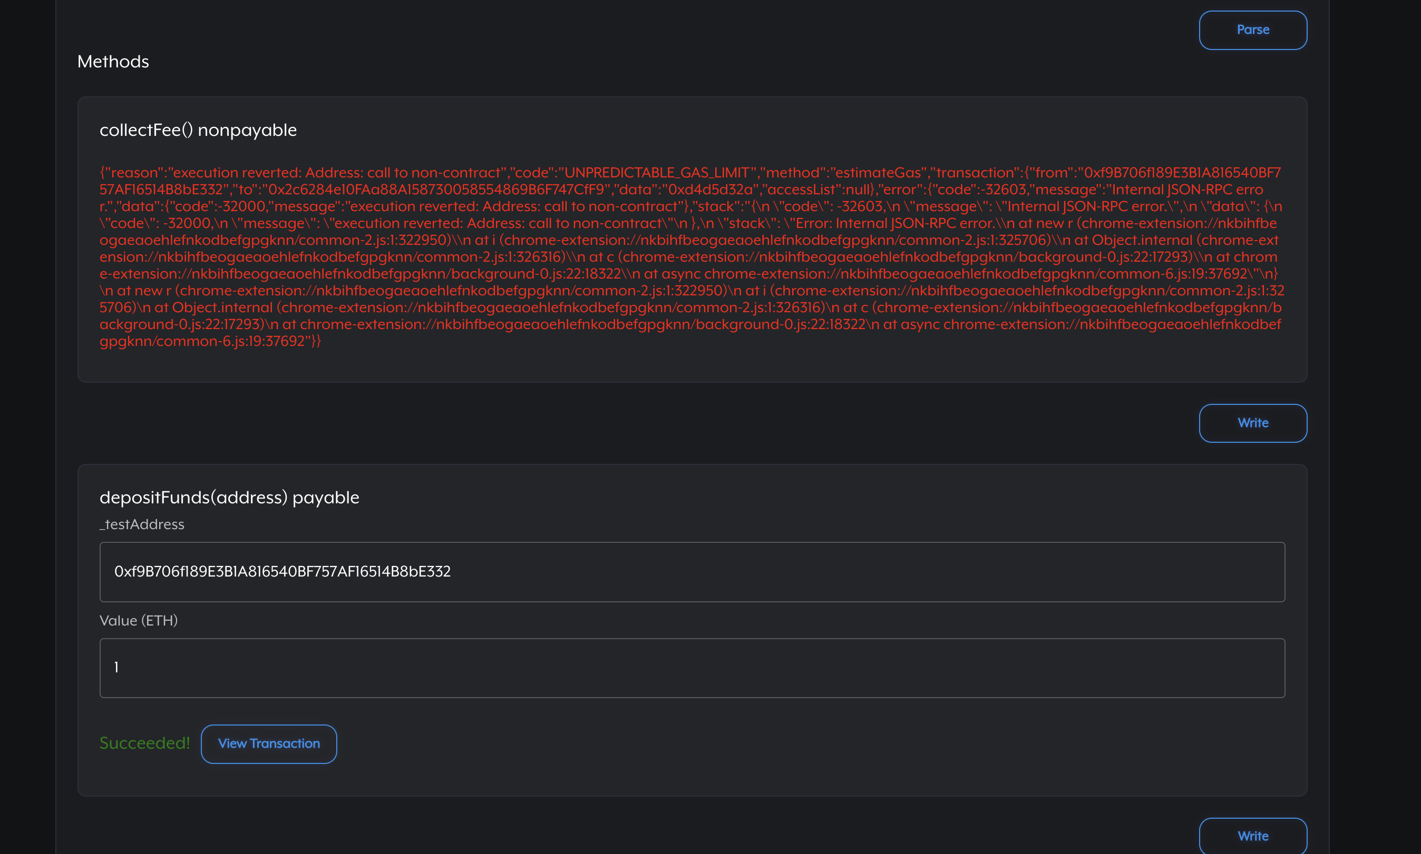The image size is (1421, 854).
Task: Click the address text 0xf9B706f189... in the input
Action: pos(282,571)
